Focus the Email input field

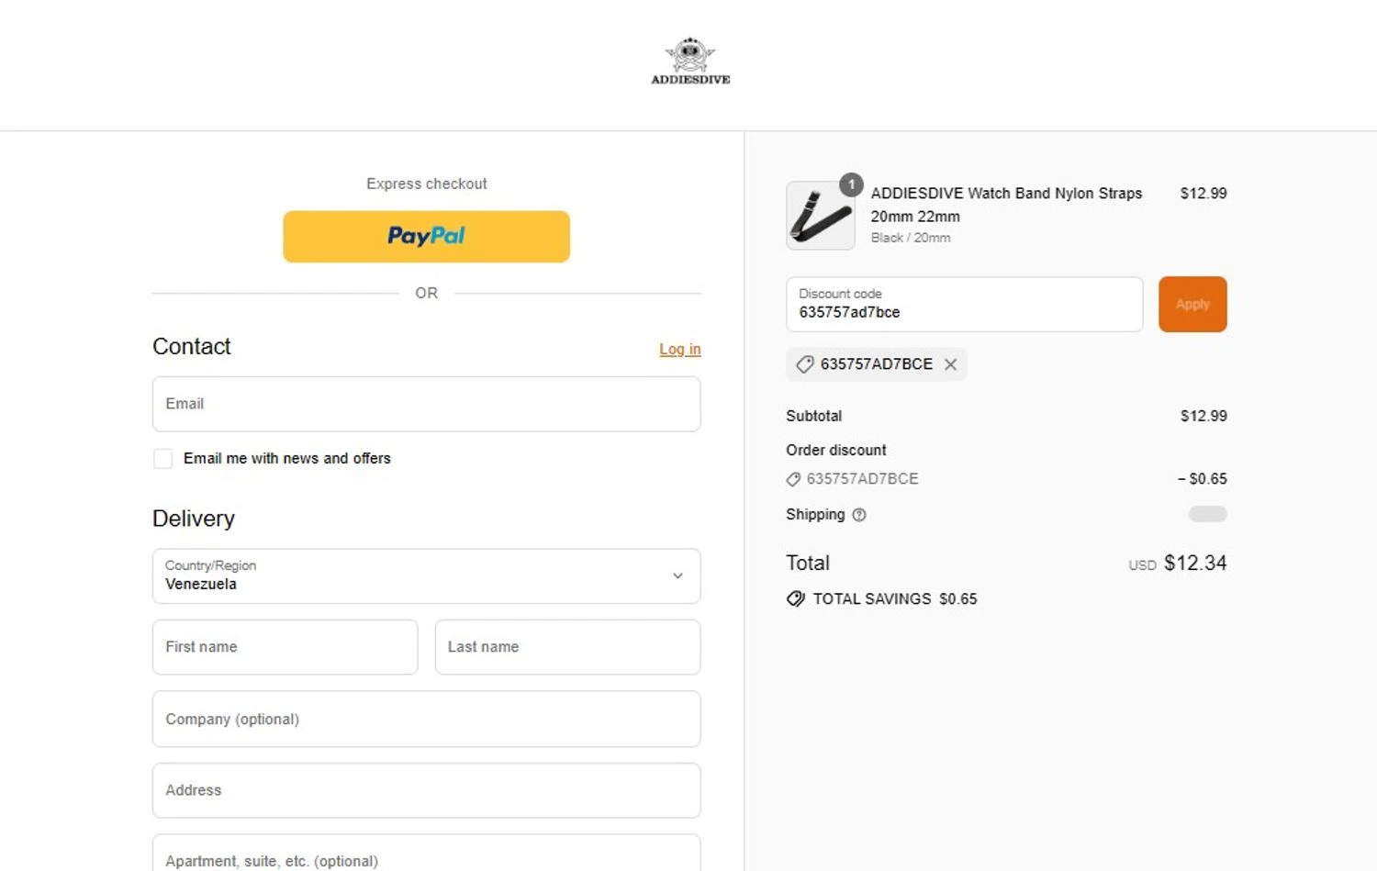426,404
